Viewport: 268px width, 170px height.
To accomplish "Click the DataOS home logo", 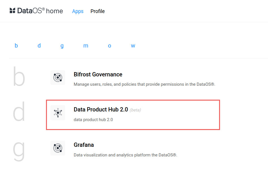I will pyautogui.click(x=36, y=11).
